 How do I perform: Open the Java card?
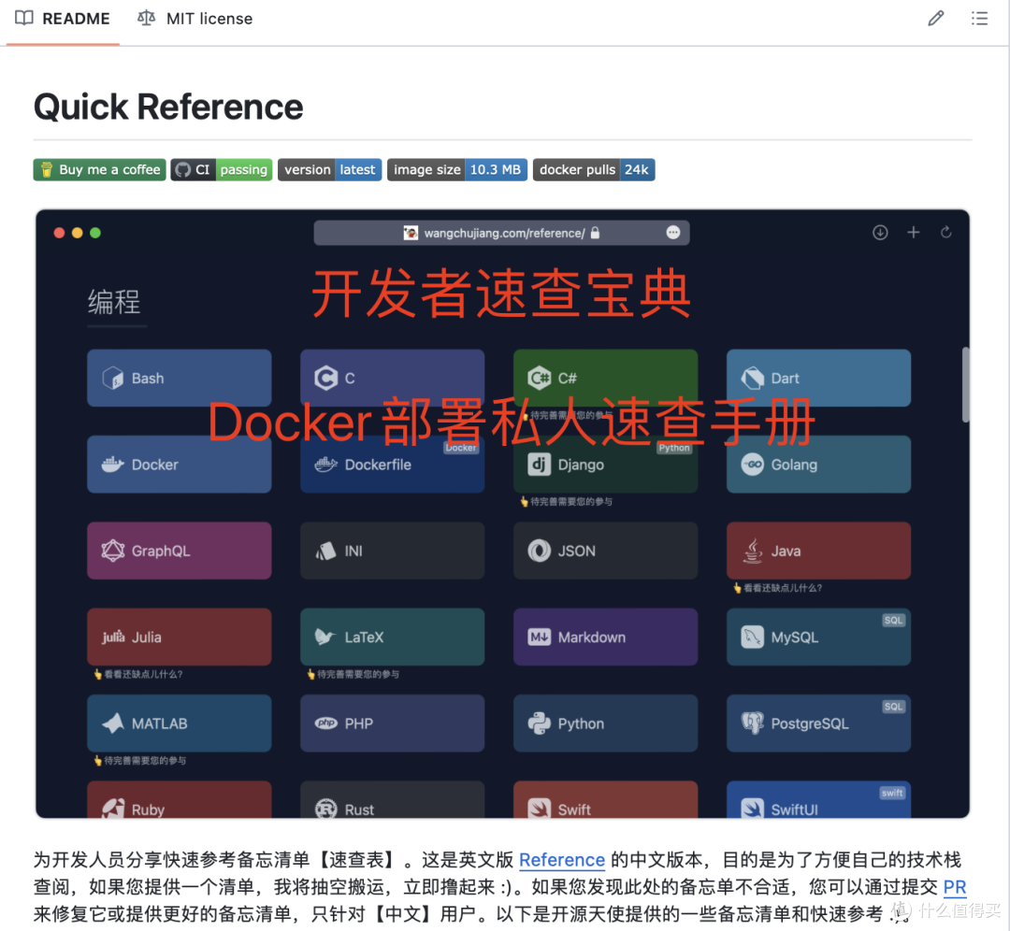818,551
